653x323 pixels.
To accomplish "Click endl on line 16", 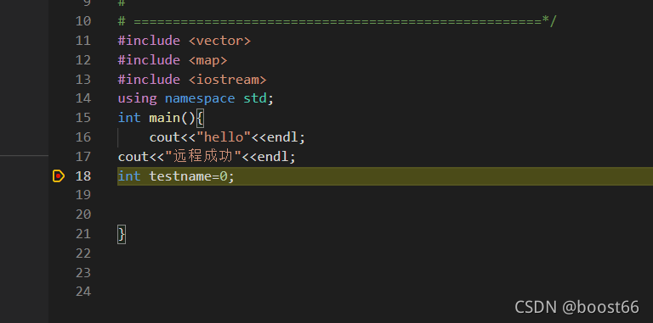I will pos(282,137).
